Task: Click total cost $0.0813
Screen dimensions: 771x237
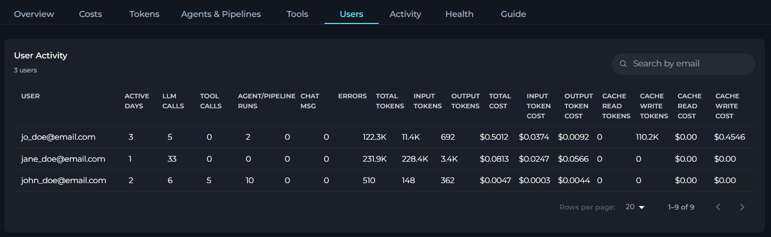Action: (494, 159)
